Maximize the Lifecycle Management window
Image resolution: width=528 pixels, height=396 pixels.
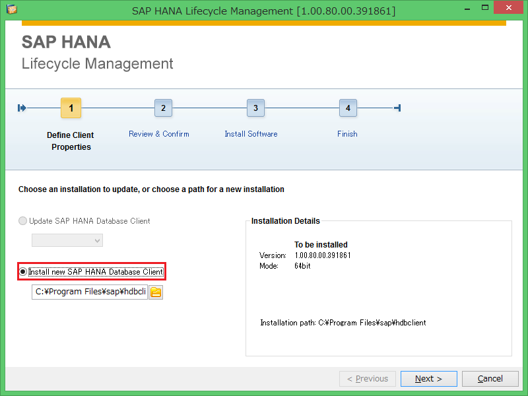(485, 8)
